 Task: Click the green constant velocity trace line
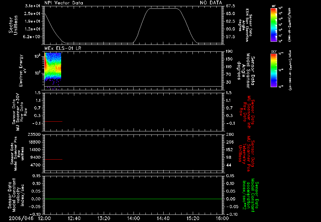[x=134, y=199]
